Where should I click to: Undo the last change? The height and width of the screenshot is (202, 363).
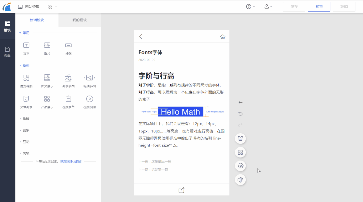240,114
